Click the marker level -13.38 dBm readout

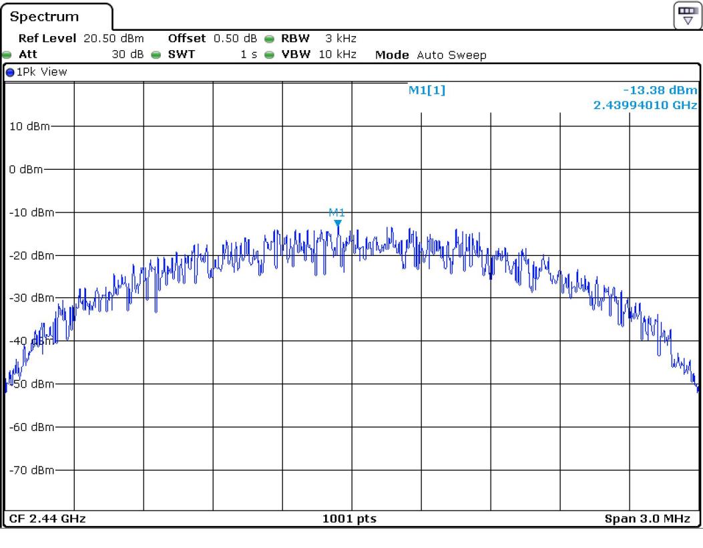click(x=660, y=90)
